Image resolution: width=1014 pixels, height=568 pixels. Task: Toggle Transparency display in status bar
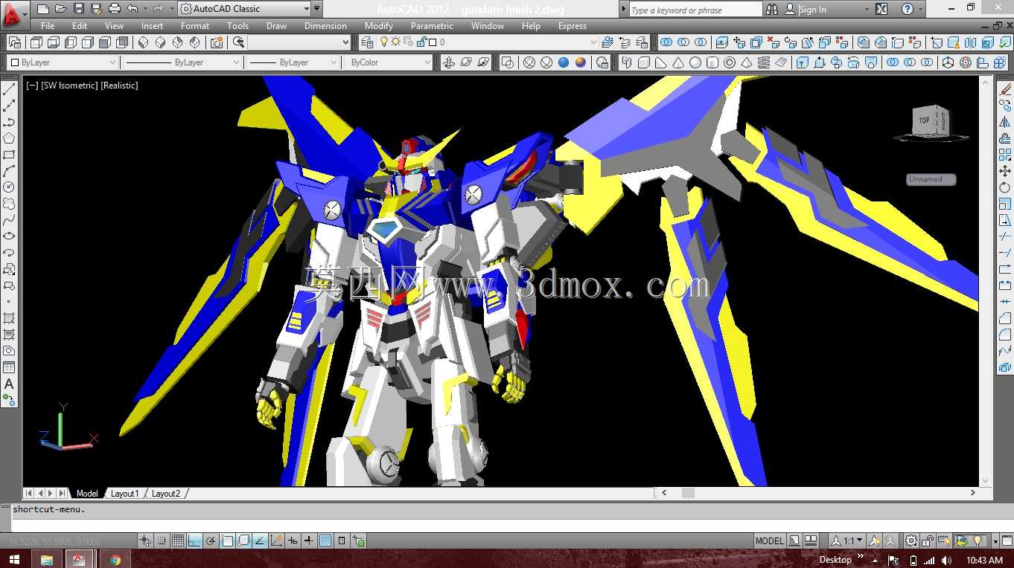[x=325, y=540]
